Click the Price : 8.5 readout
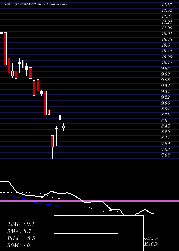 point(21,238)
